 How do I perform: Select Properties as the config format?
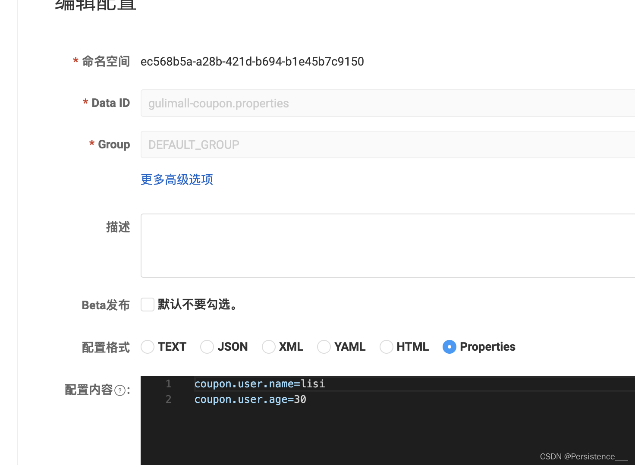[450, 347]
